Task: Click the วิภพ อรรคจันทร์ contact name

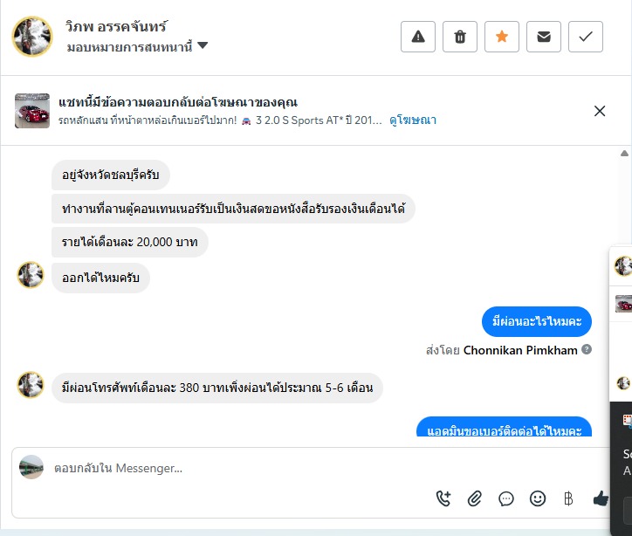Action: point(116,26)
